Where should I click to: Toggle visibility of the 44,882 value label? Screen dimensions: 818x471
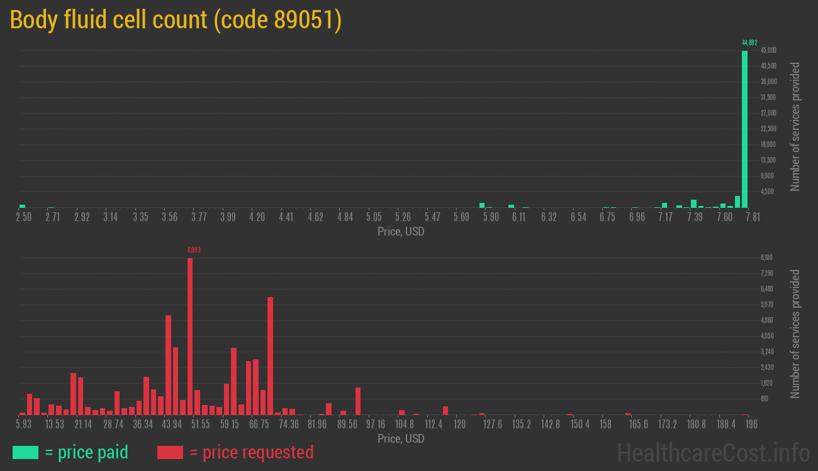click(x=749, y=43)
